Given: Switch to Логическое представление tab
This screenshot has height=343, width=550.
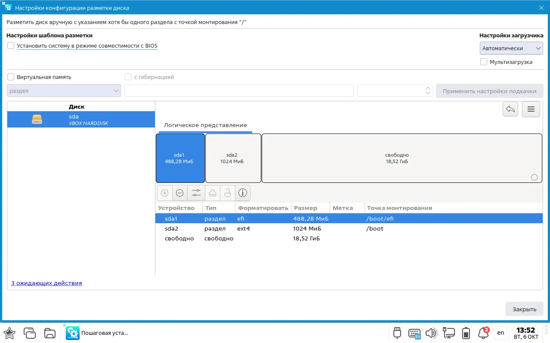Looking at the screenshot, I should (205, 125).
